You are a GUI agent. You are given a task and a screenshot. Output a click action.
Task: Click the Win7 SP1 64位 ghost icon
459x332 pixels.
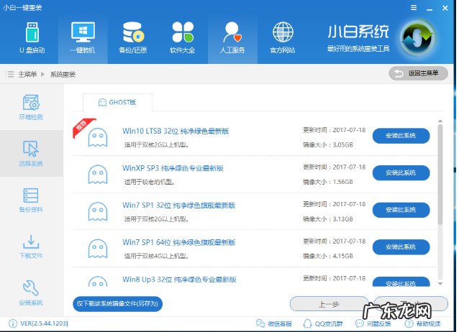[98, 249]
